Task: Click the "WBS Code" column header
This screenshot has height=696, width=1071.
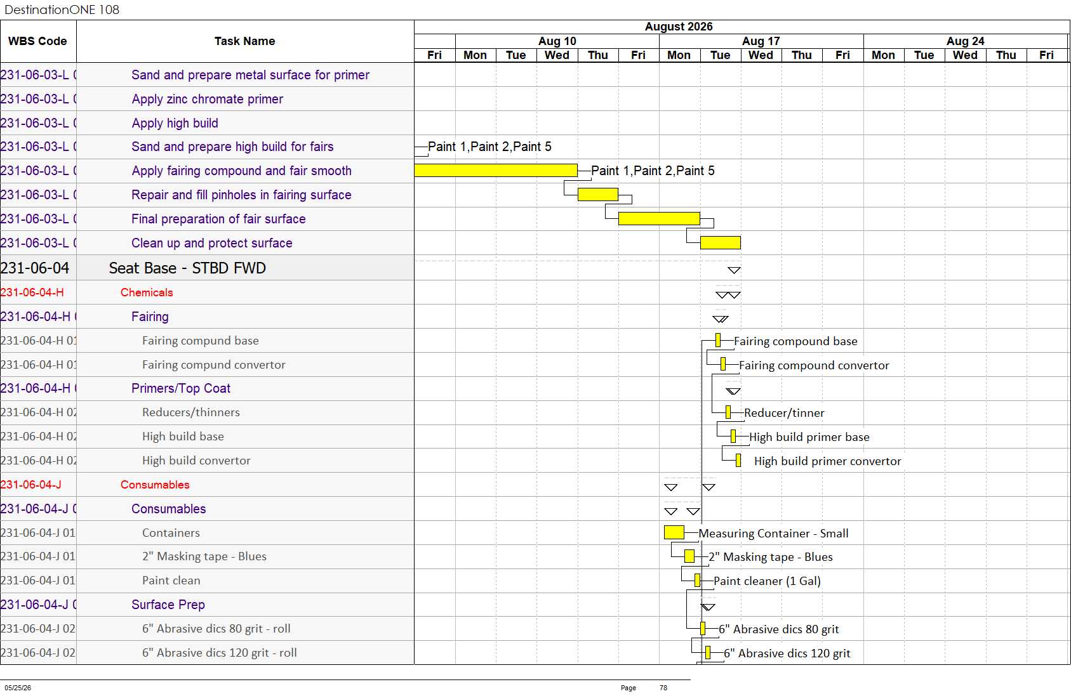Action: (x=37, y=41)
